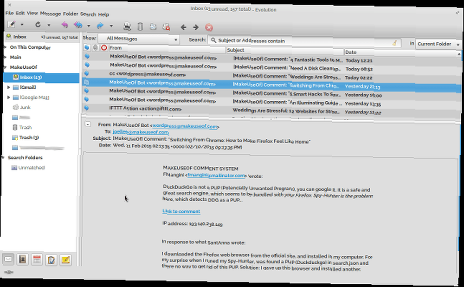464x287 pixels.
Task: Forward the selected message
Action: [100, 26]
